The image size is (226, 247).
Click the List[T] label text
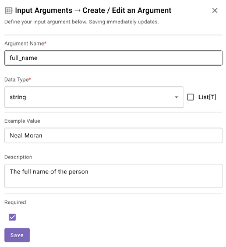207,97
